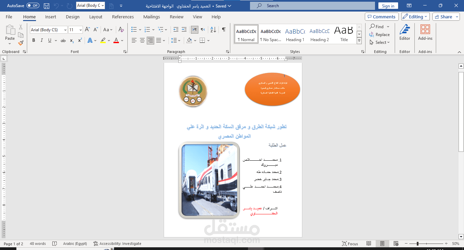Click Replace in Editing group
This screenshot has height=250, width=464.
point(379,35)
